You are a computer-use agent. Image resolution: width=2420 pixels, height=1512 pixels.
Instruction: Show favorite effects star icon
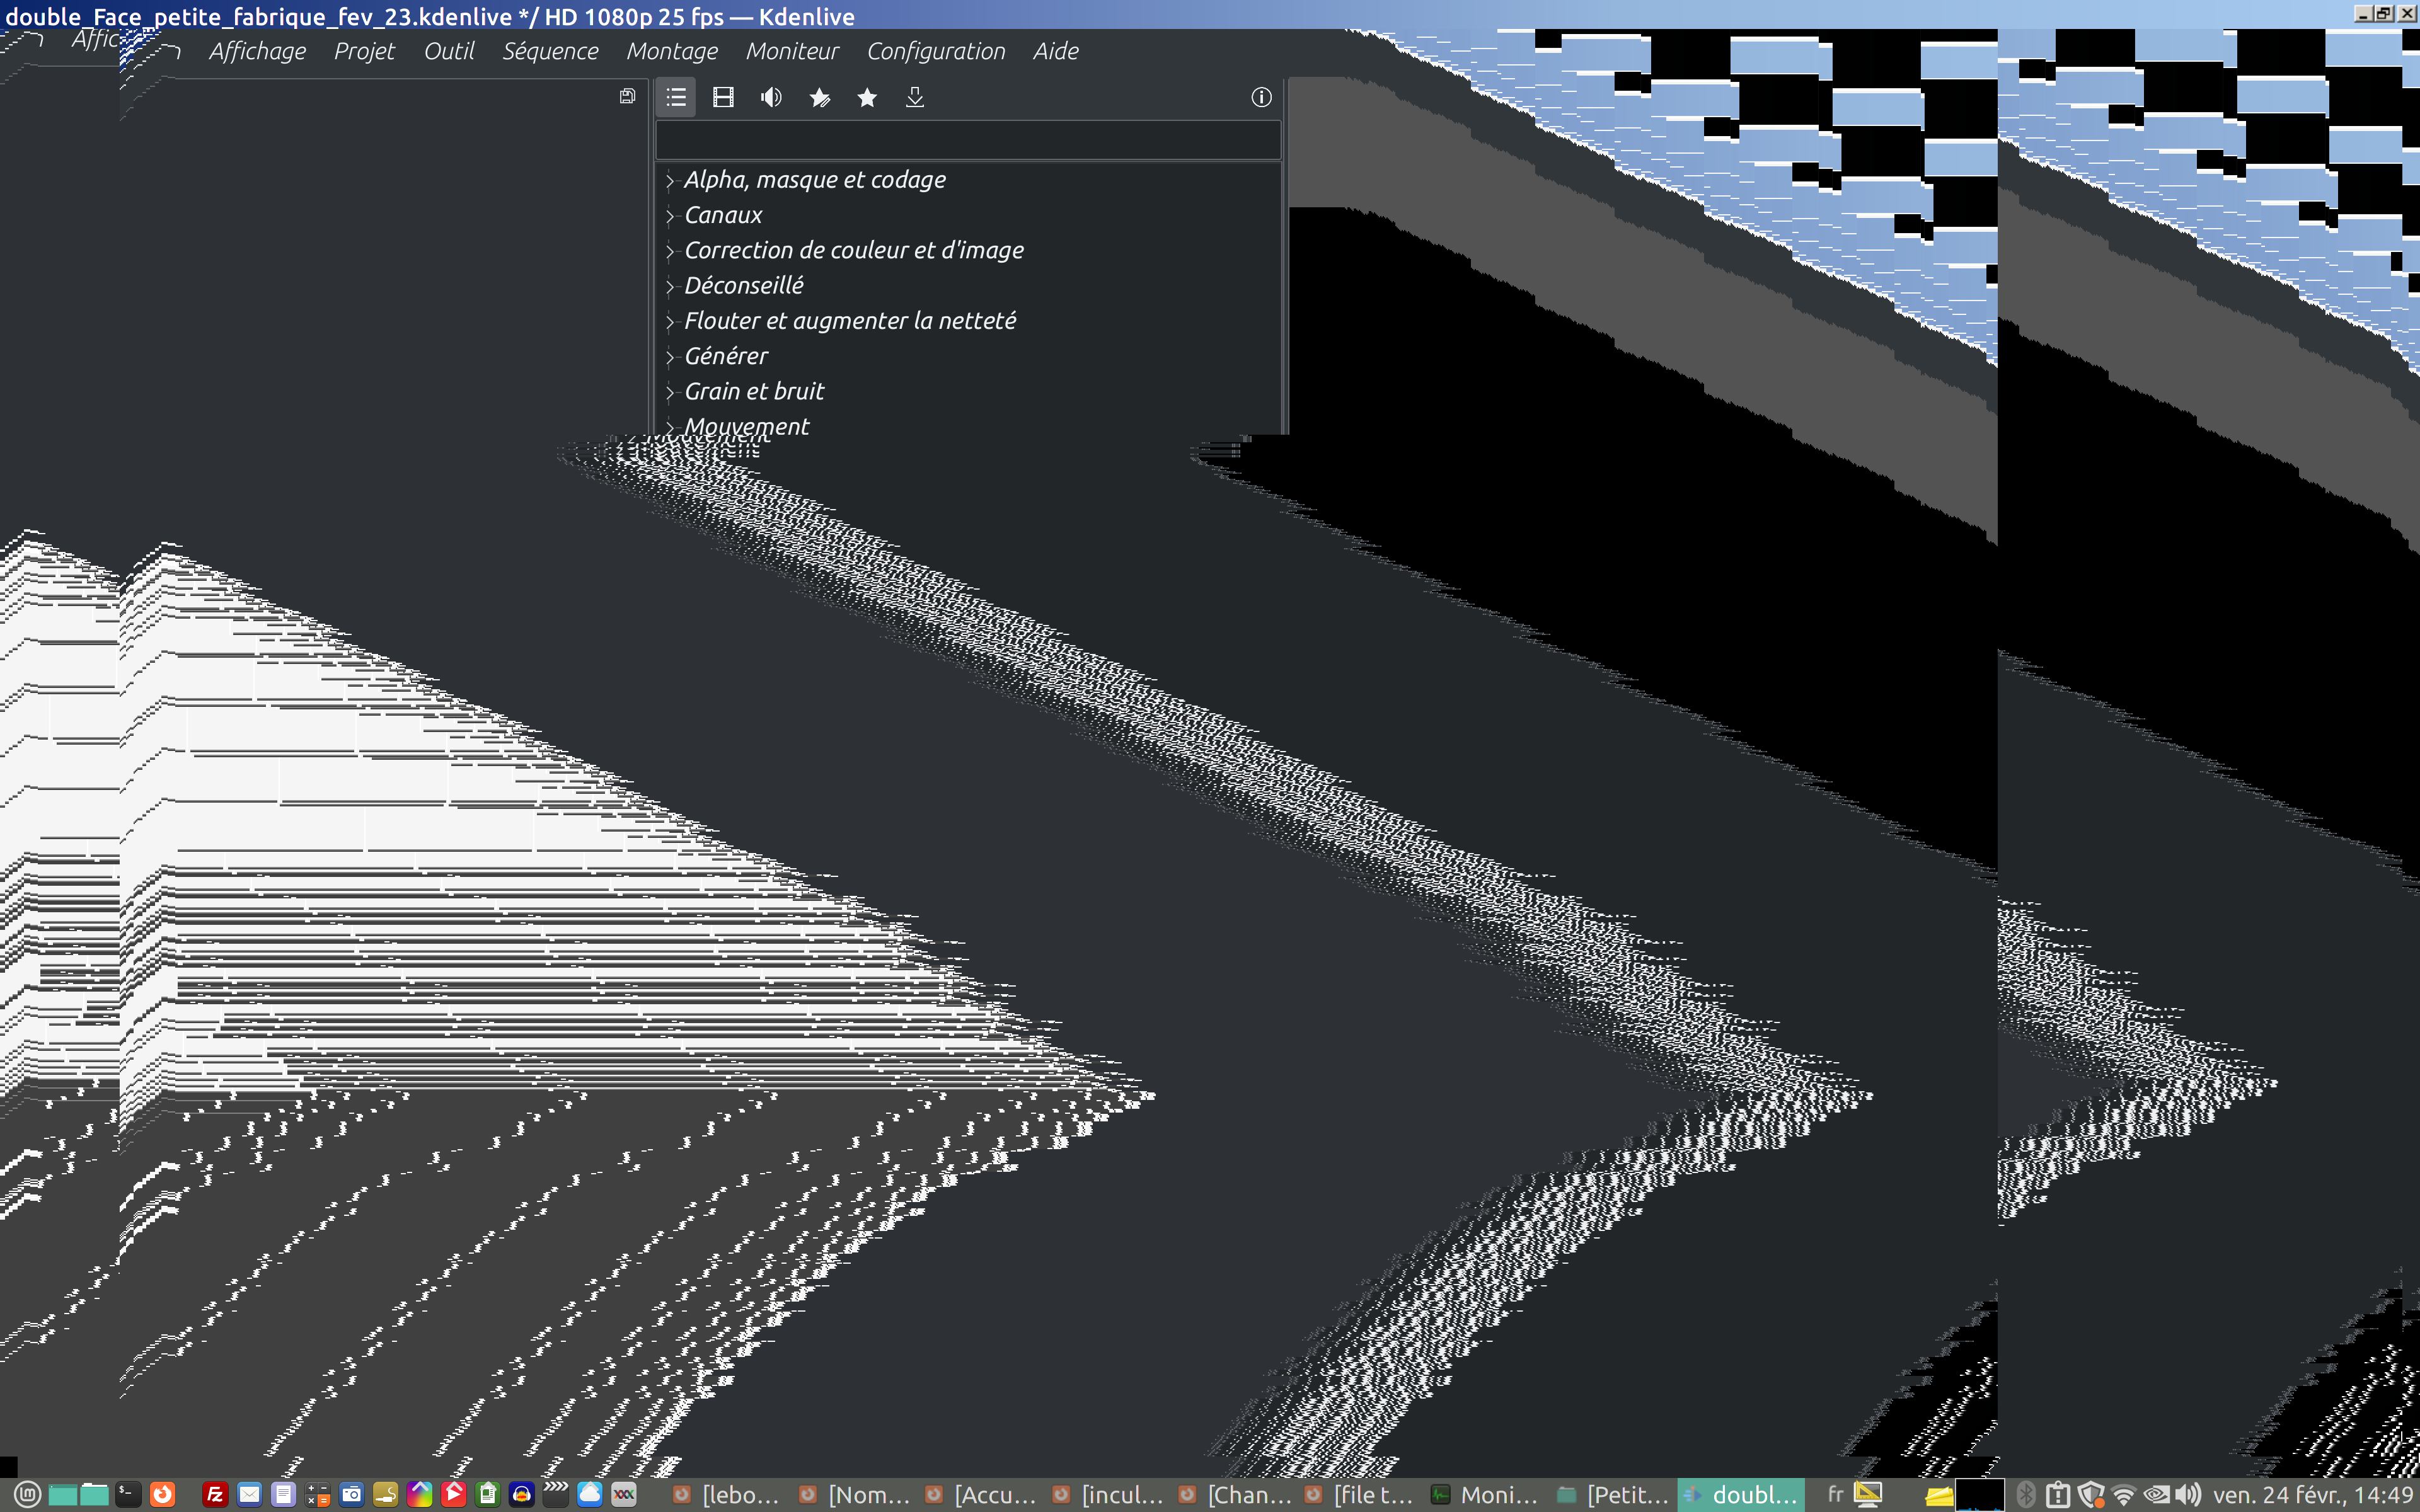click(x=867, y=97)
